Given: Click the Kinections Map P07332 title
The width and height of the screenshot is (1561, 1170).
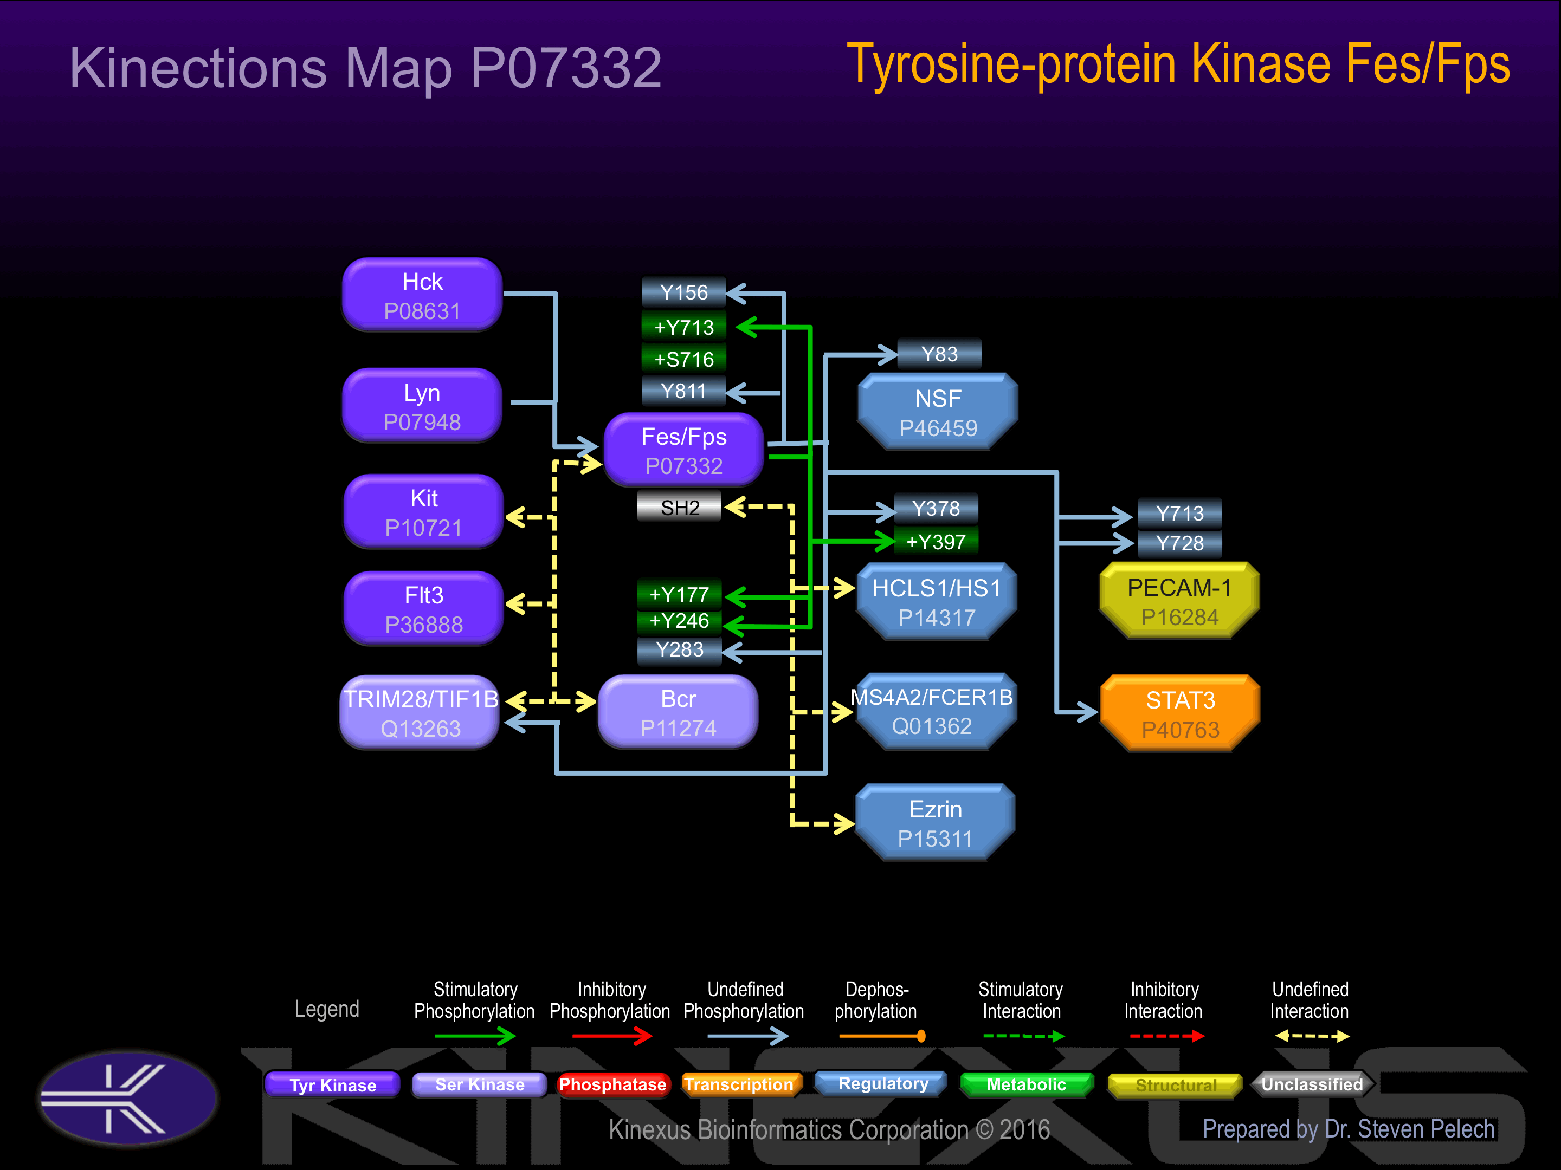Looking at the screenshot, I should pos(365,68).
